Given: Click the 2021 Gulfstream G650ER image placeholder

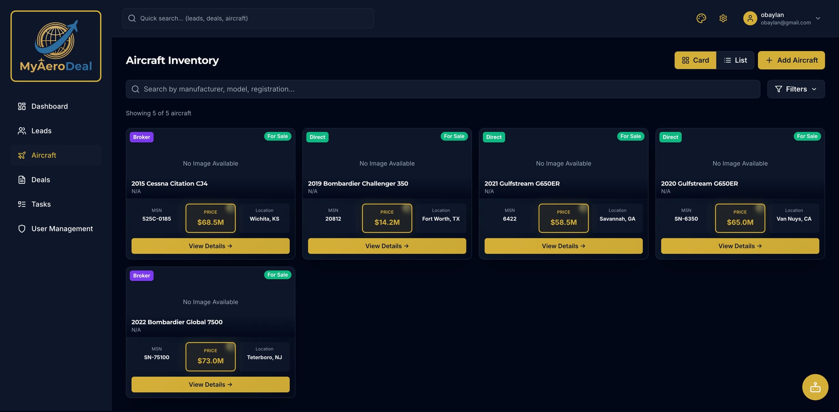Looking at the screenshot, I should 563,163.
